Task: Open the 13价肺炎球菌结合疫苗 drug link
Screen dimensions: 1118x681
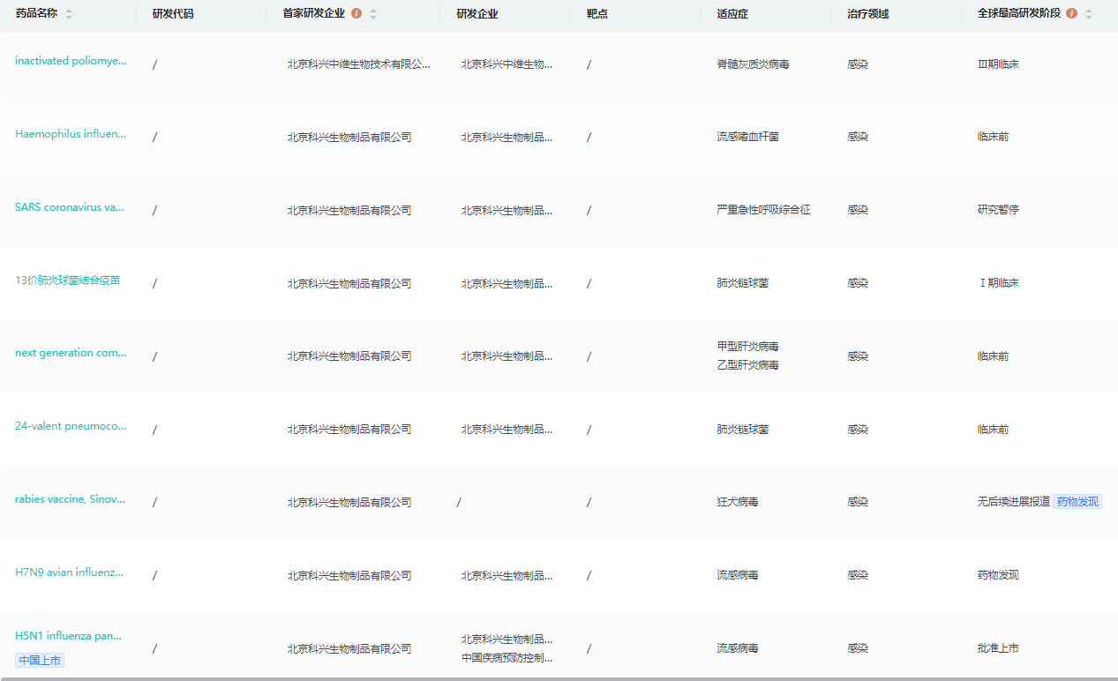Action: click(68, 281)
